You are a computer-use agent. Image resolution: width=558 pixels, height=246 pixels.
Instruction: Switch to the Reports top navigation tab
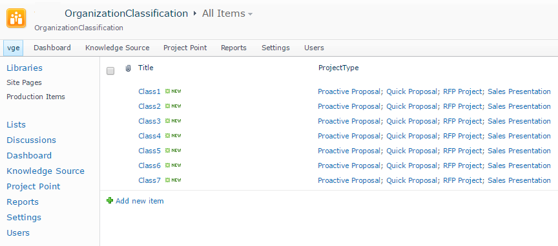click(234, 48)
